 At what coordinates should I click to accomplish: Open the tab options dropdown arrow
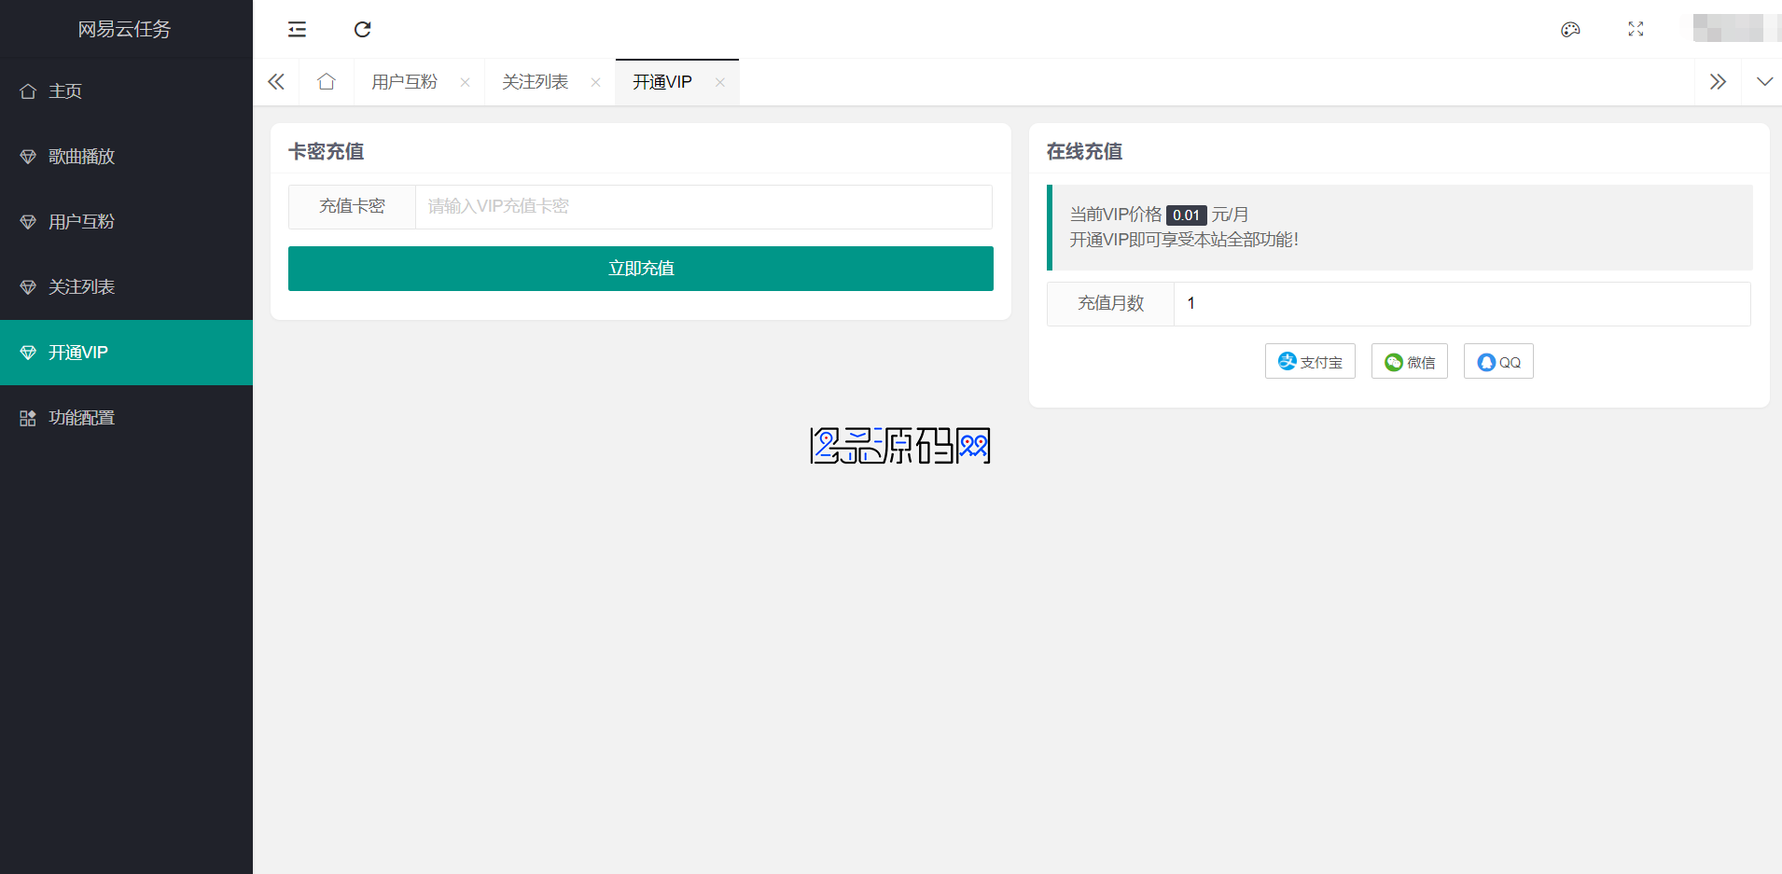(x=1764, y=82)
